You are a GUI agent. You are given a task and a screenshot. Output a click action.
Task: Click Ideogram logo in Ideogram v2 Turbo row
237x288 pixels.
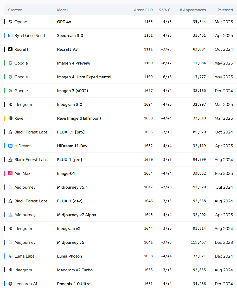tap(10, 270)
